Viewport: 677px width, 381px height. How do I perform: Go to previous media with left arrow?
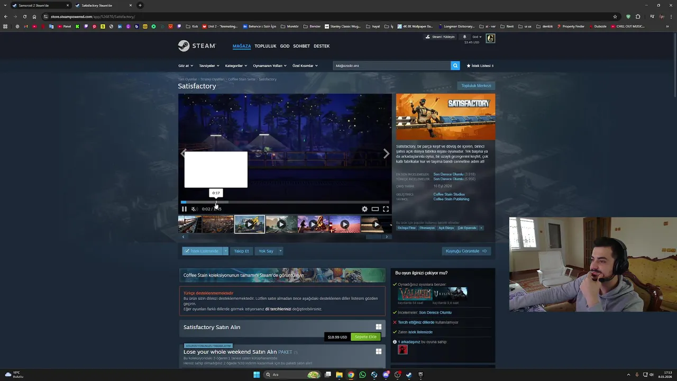point(184,153)
